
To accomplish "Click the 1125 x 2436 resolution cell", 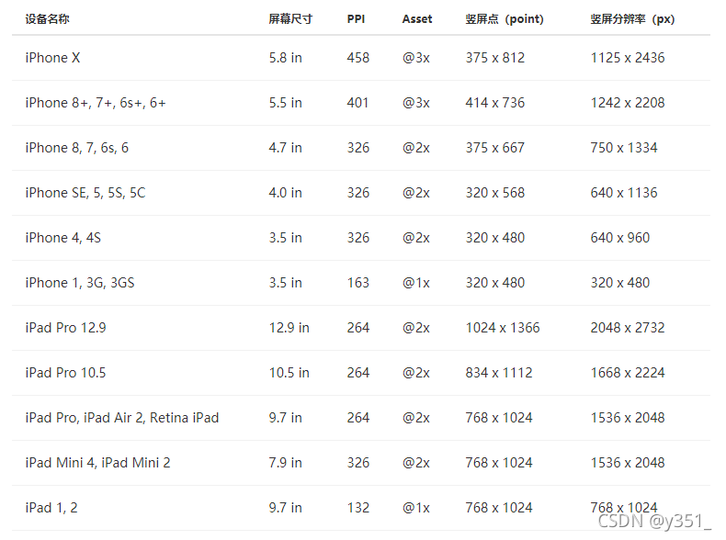I will tap(628, 58).
